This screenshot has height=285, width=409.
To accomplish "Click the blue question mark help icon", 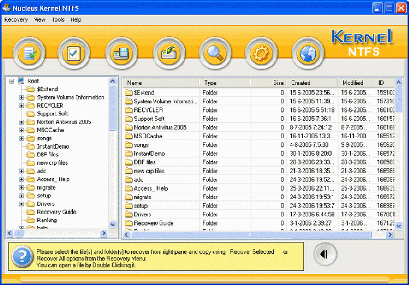I will (22, 257).
